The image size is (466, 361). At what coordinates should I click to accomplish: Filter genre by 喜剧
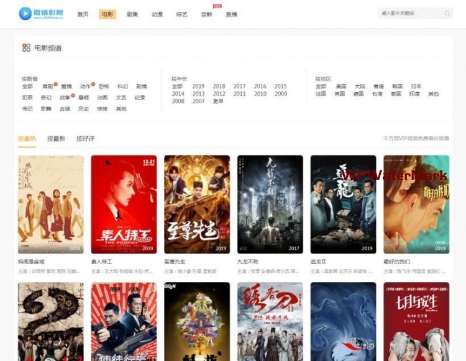[48, 86]
